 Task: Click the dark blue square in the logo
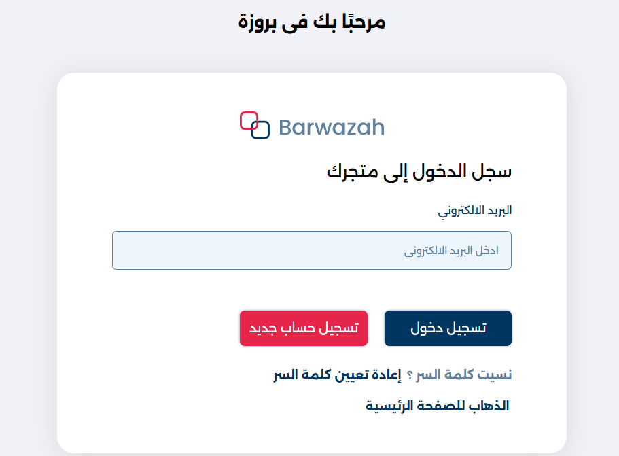pyautogui.click(x=261, y=130)
